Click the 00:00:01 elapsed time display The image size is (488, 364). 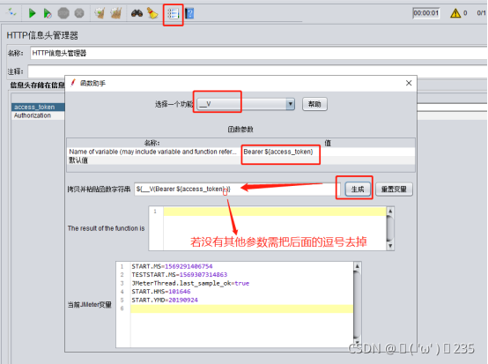coord(425,13)
